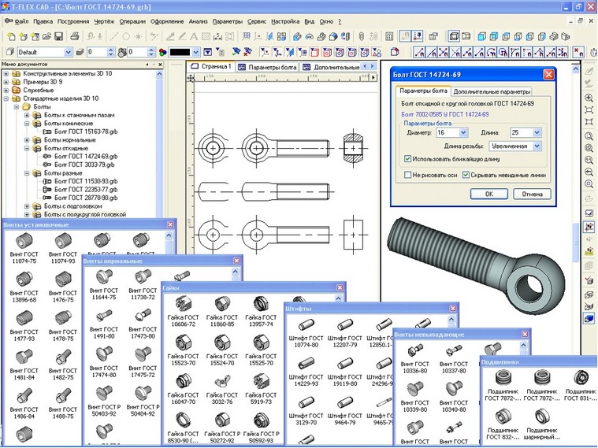Collapse the Болты откидные folder
The height and width of the screenshot is (448, 598).
(27, 148)
